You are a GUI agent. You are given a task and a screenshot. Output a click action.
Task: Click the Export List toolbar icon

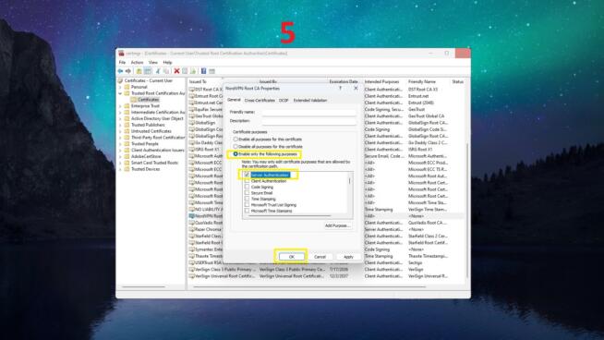click(193, 71)
